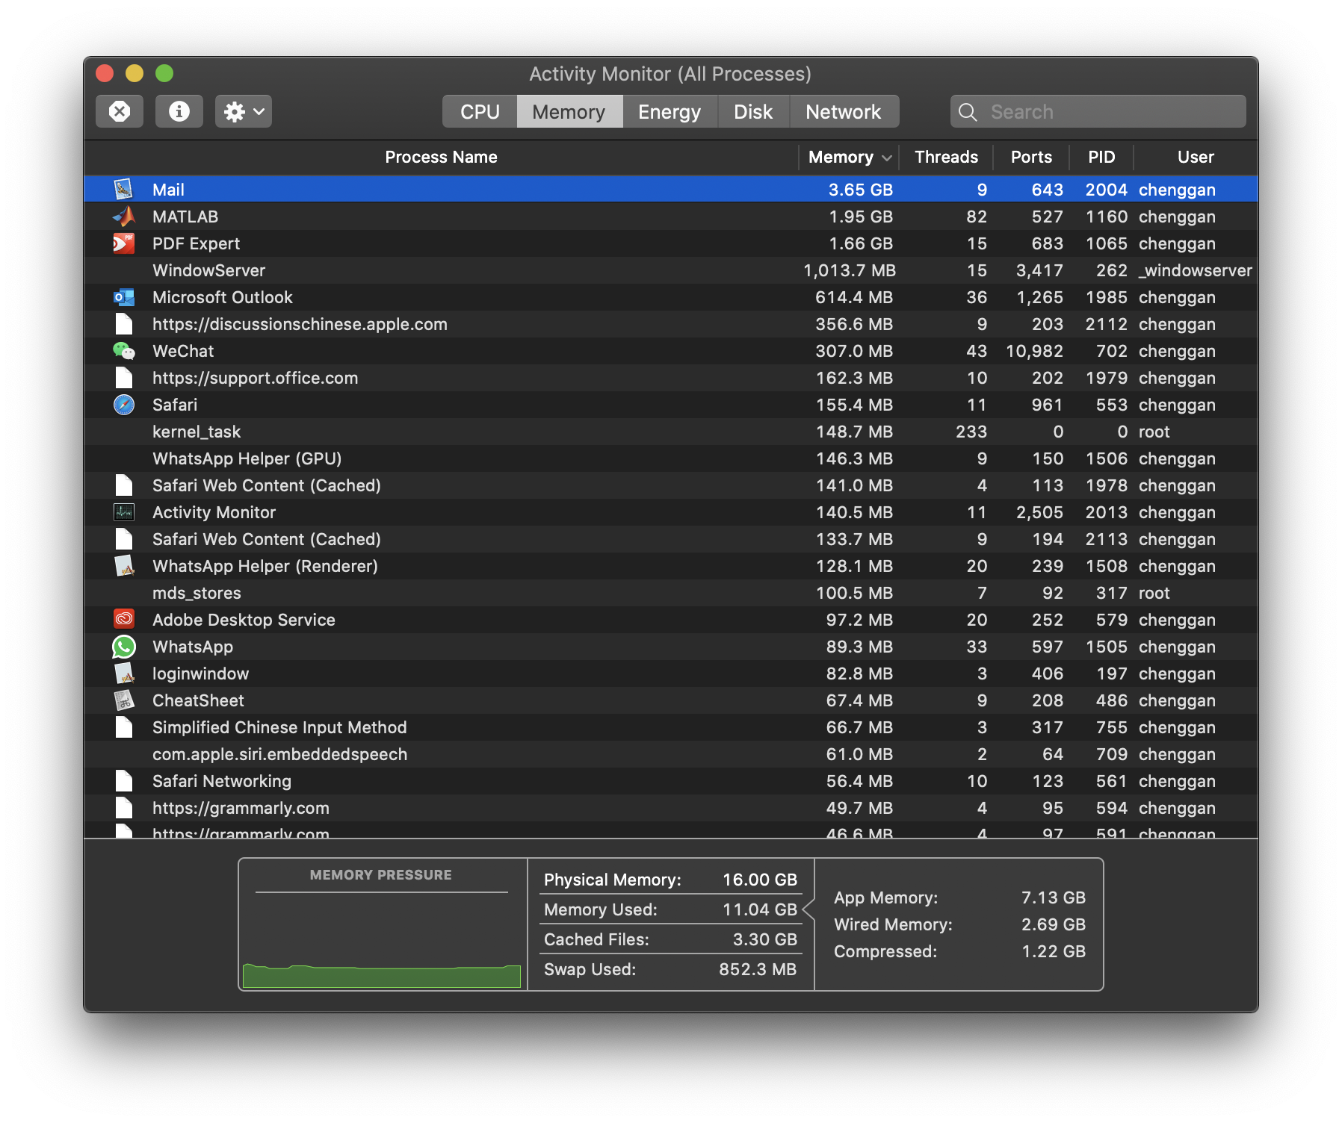The width and height of the screenshot is (1342, 1123).
Task: Click the force quit process icon
Action: (x=120, y=112)
